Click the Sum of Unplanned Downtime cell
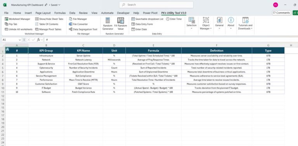298x146 pixels. click(153, 72)
